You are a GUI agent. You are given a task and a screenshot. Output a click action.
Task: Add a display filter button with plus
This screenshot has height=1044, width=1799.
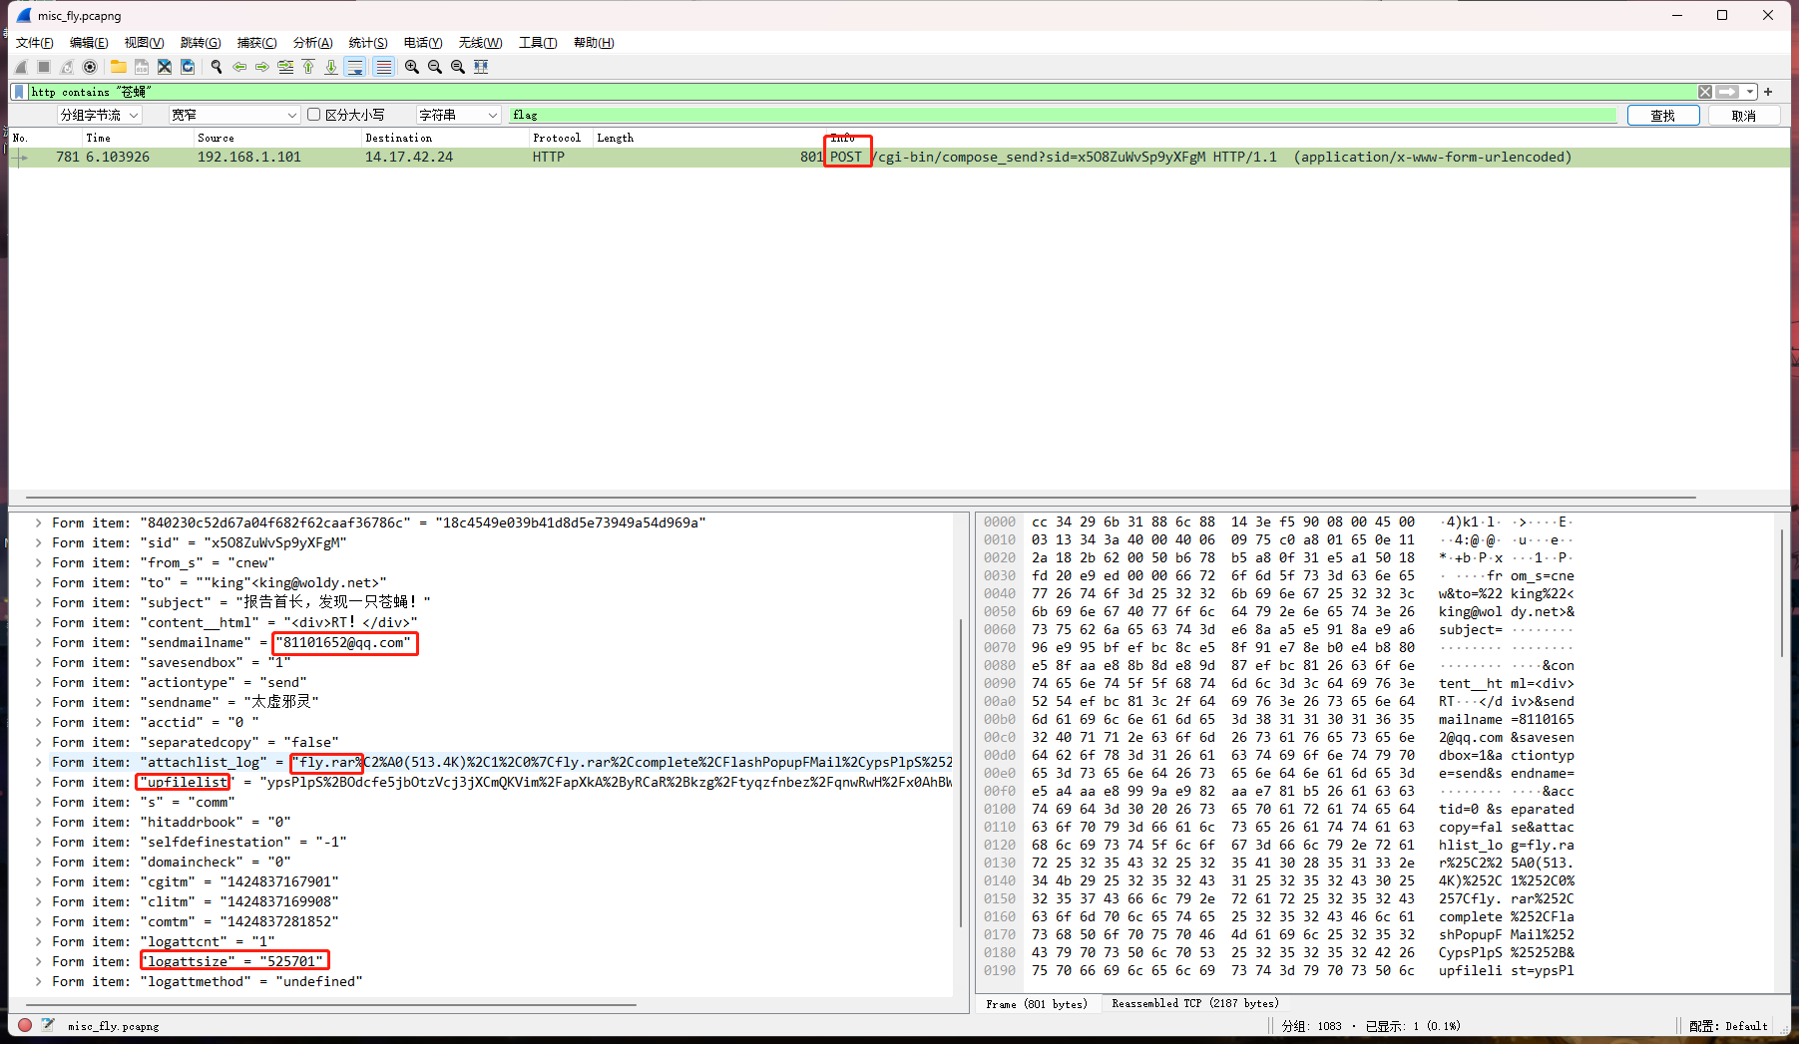pyautogui.click(x=1768, y=92)
